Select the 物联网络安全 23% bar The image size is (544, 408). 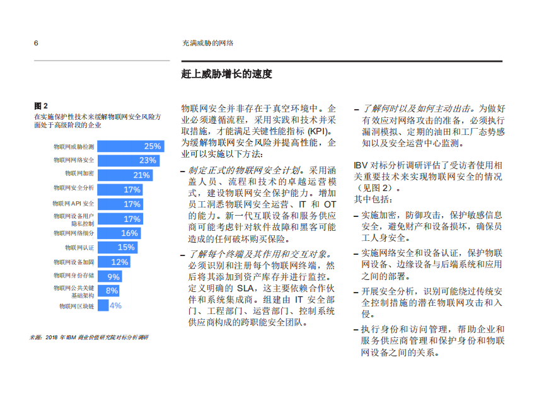pos(130,160)
